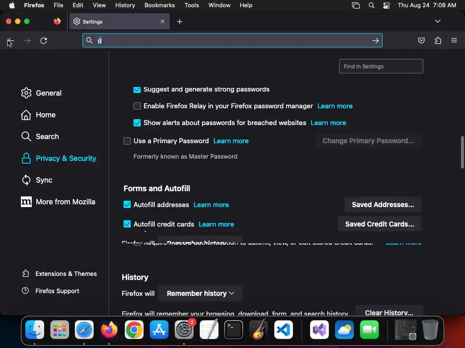Viewport: 465px width, 348px height.
Task: Open Google Chrome from the Dock
Action: point(134,330)
